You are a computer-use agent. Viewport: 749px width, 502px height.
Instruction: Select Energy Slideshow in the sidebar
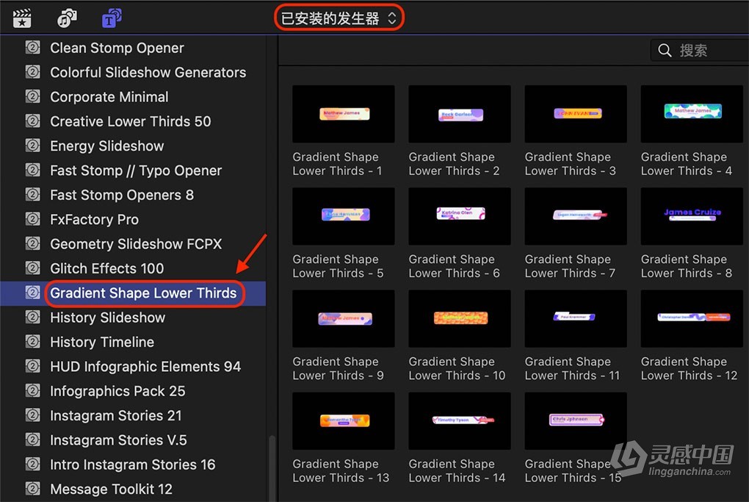click(x=107, y=146)
